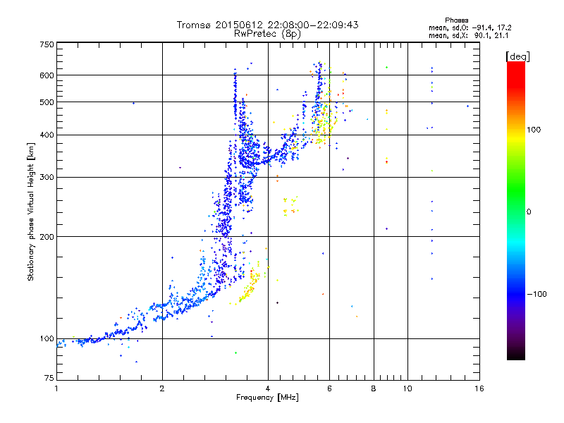Click the y-axis '75' tick label
Viewport: 564px width, 423px height.
(49, 378)
